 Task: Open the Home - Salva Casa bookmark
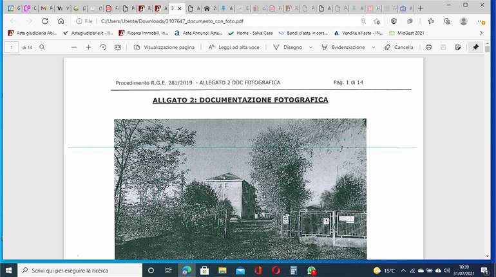point(250,33)
